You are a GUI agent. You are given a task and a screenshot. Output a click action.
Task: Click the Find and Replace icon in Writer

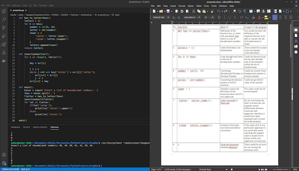pos(234,11)
